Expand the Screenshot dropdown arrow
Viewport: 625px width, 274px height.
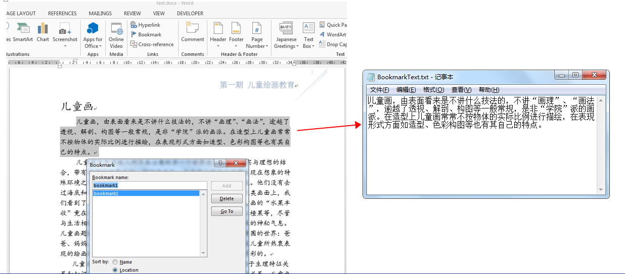pos(65,46)
